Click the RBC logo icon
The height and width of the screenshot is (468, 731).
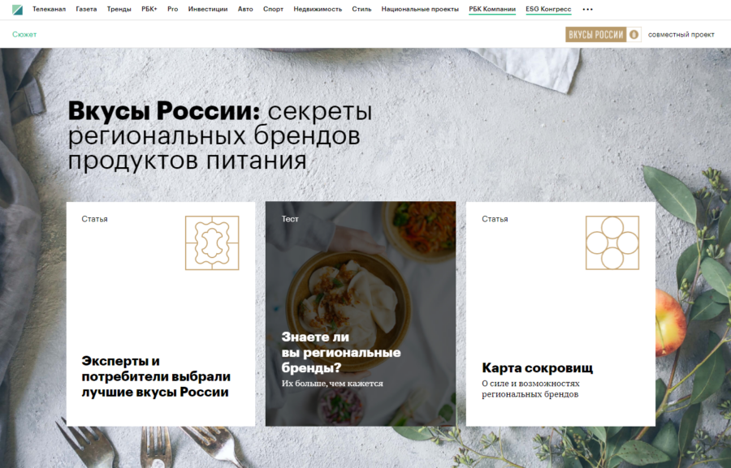tap(12, 10)
